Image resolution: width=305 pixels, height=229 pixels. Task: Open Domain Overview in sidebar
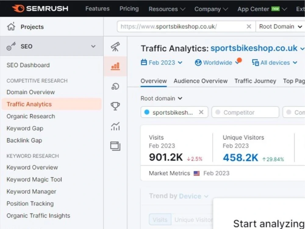(31, 92)
